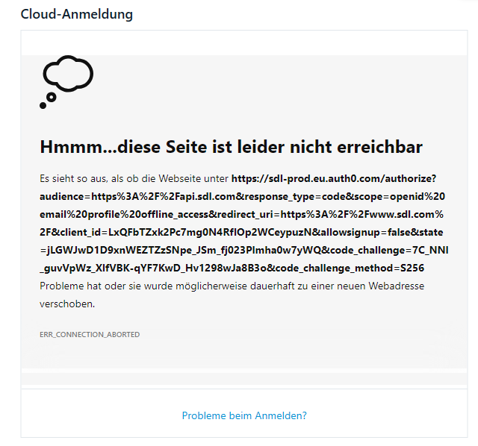Open the 'Probleme beim Anmelden?' link
Screen dimensions: 478x446
pyautogui.click(x=244, y=415)
